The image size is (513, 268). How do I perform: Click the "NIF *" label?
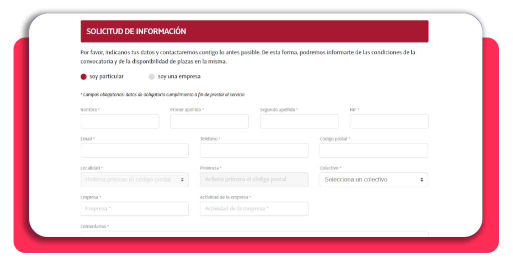coord(355,109)
